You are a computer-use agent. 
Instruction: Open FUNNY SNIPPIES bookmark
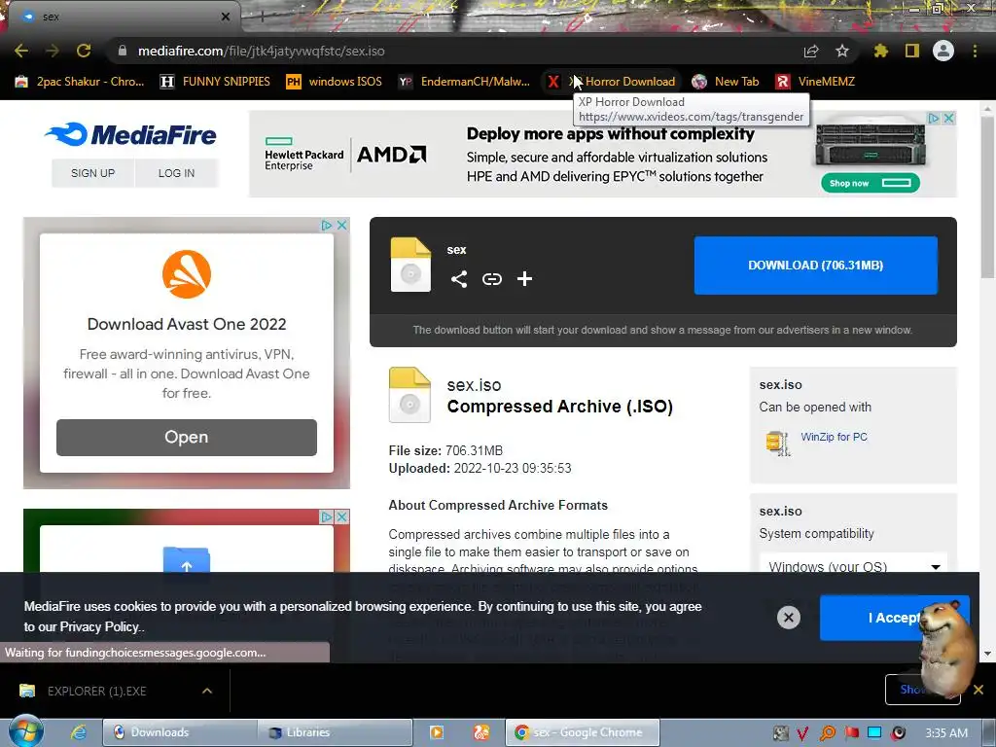[215, 82]
